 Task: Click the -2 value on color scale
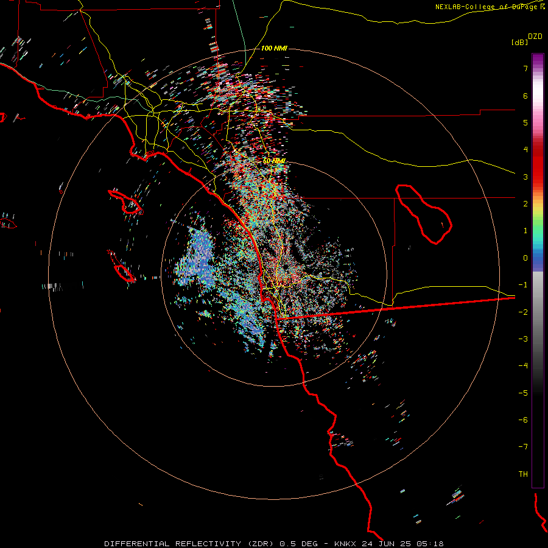(523, 312)
